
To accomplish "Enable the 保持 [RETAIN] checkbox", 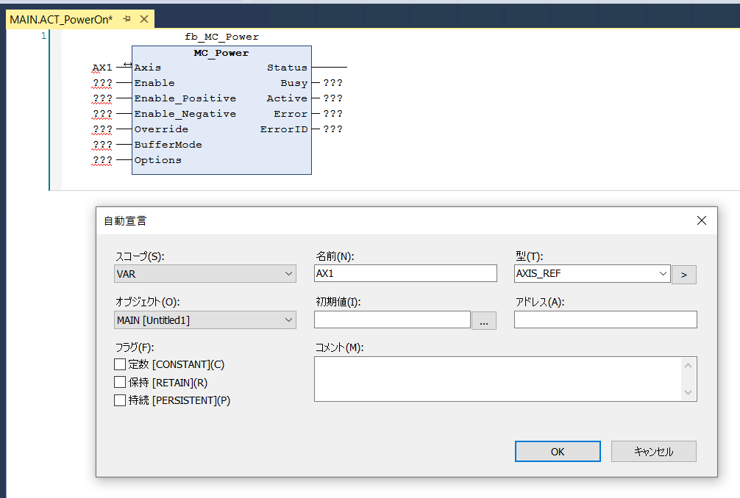I will coord(120,382).
